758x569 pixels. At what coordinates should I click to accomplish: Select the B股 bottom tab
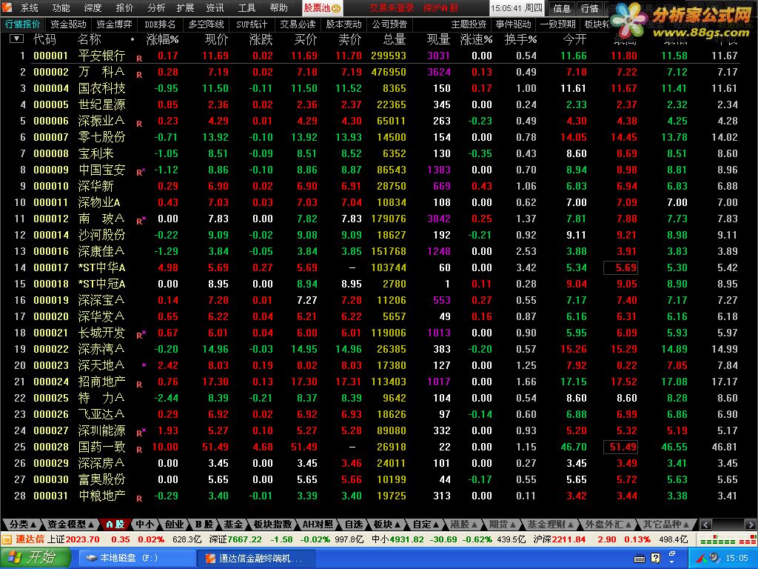(204, 525)
